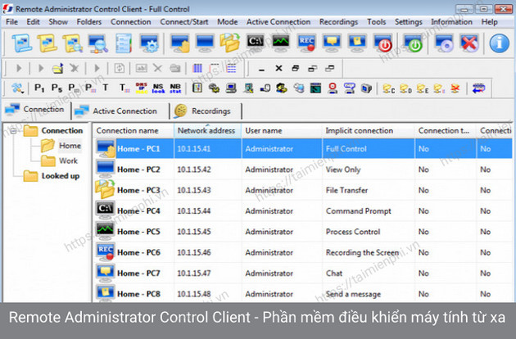Viewport: 516px width, 339px height.
Task: Select the Home - PC1 row
Action: click(302, 149)
